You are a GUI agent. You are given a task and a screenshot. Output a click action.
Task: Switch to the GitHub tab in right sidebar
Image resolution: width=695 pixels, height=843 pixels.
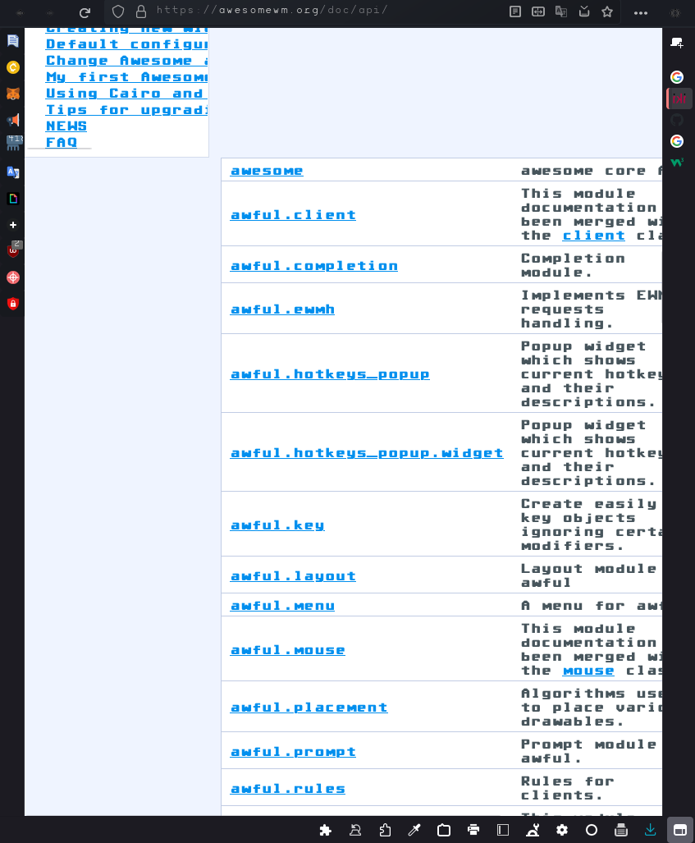677,119
